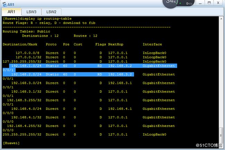Screen dimensions: 225x150
Task: Click Static protocol in 192.168.2.0/24 row
Action: pyautogui.click(x=52, y=74)
